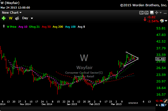Image resolution: width=168 pixels, height=111 pixels.
Task: Toggle the L logarithmic scale option
Action: point(159,105)
